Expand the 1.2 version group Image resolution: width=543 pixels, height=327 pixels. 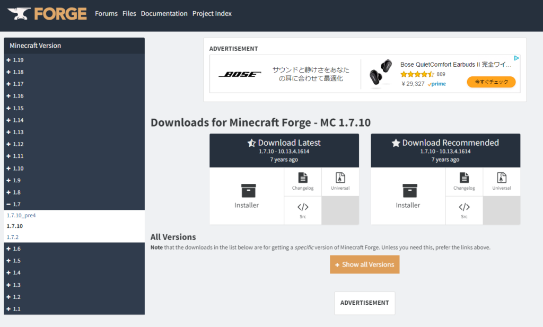click(74, 297)
